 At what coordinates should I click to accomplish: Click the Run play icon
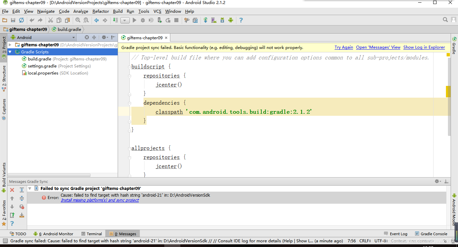[x=134, y=20]
